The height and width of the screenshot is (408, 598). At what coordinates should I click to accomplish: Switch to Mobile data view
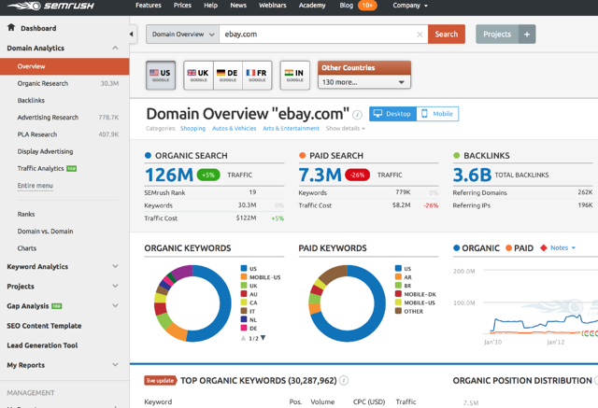[437, 114]
